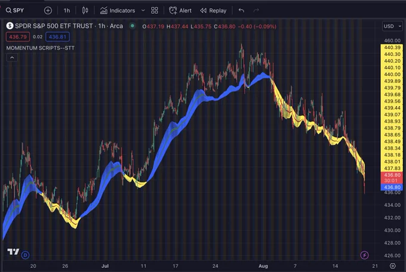Undo the last chart action
The height and width of the screenshot is (272, 406).
point(241,10)
